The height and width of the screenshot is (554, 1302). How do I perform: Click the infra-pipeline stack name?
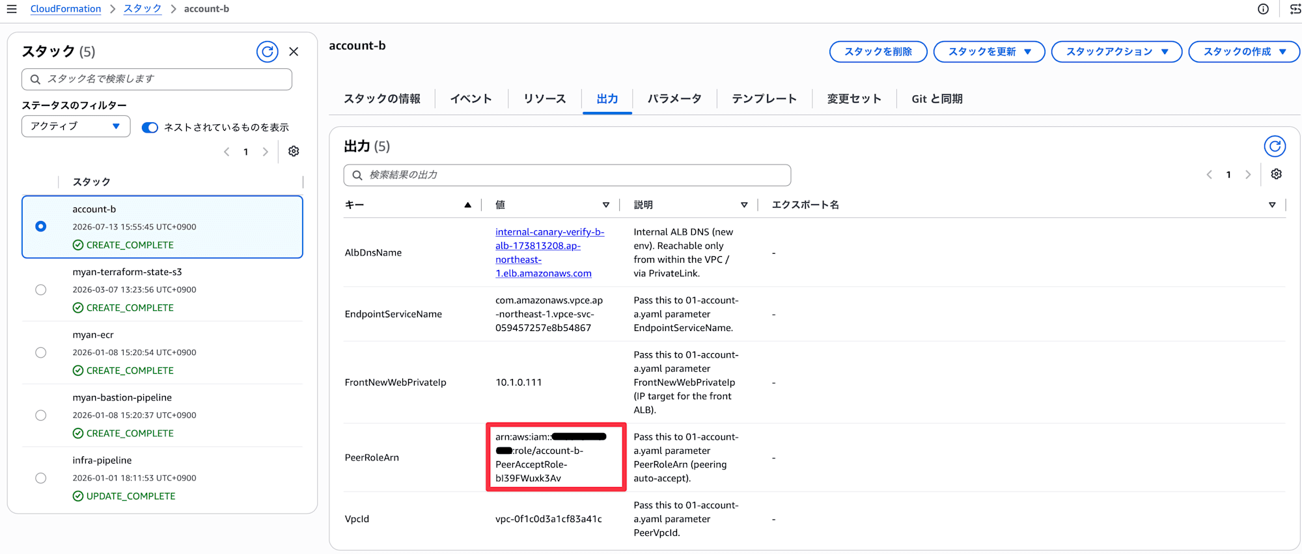(x=102, y=460)
